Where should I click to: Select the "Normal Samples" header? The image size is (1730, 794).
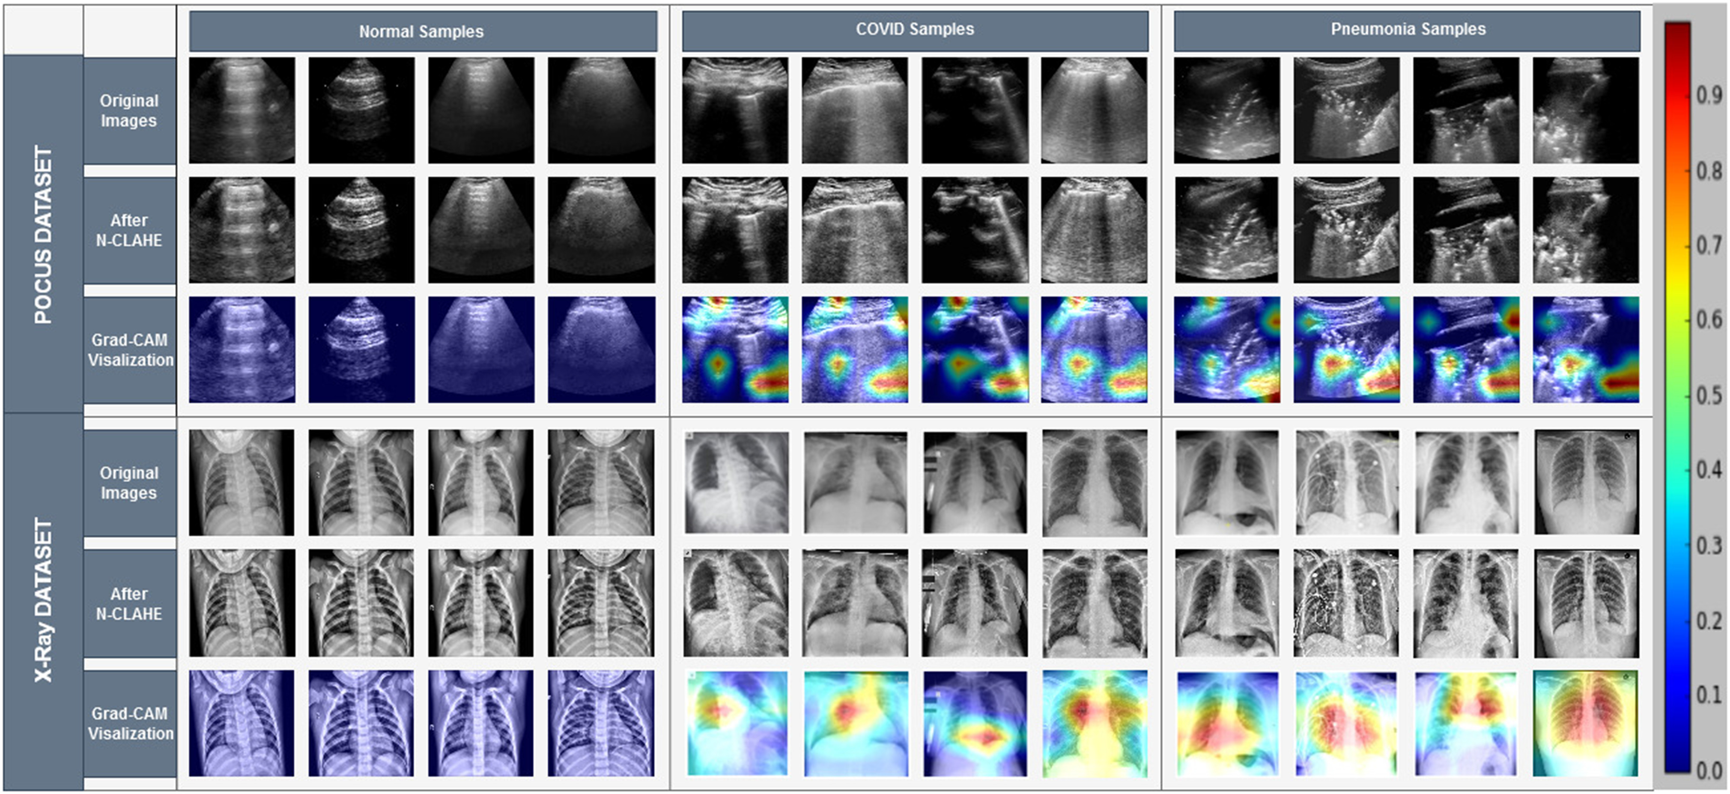coord(423,31)
